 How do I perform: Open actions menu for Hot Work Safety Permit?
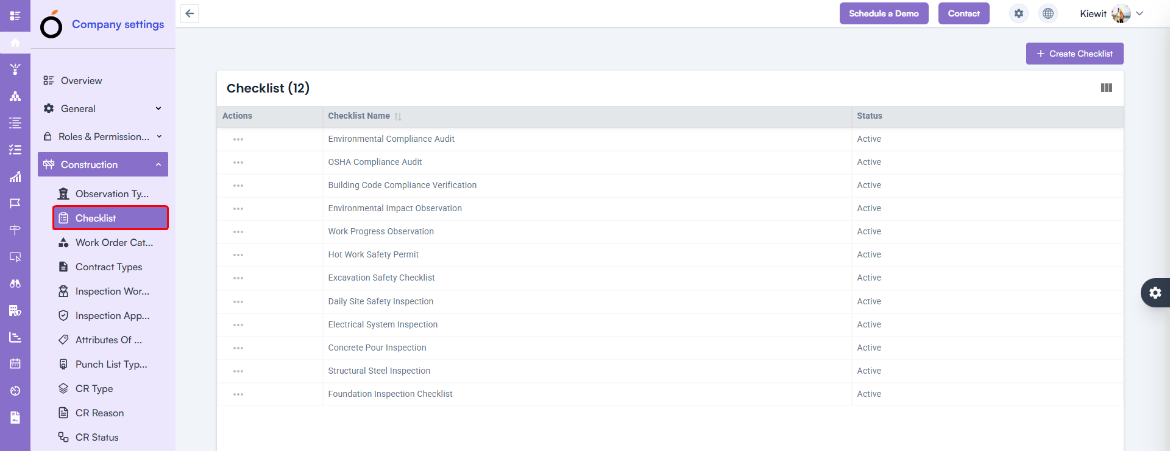pyautogui.click(x=238, y=255)
